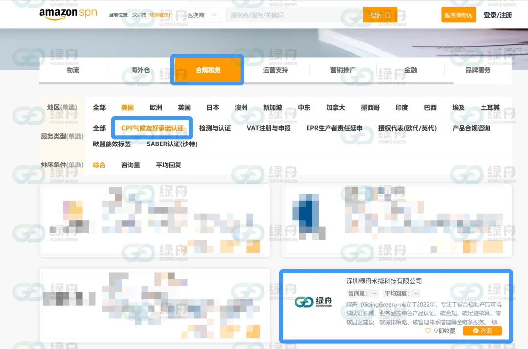
Task: Open the amazon spn logo home link
Action: [x=68, y=14]
